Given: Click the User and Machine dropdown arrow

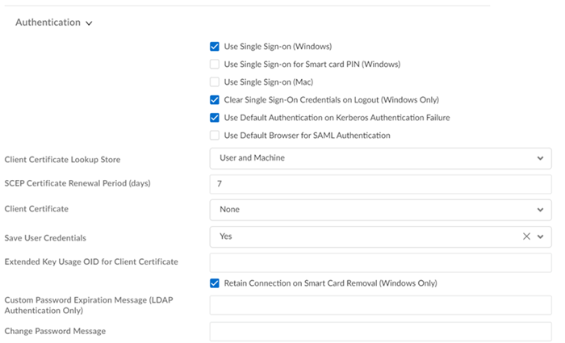Looking at the screenshot, I should 540,158.
